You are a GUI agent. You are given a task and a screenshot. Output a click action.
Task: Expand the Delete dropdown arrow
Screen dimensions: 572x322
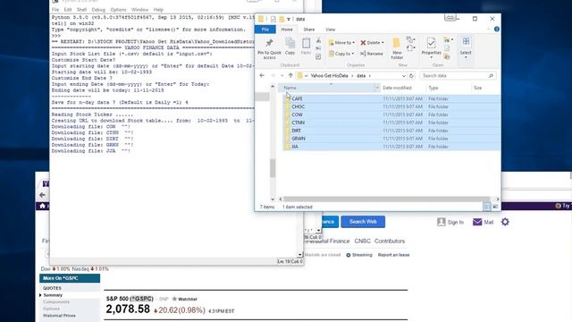[x=383, y=43]
